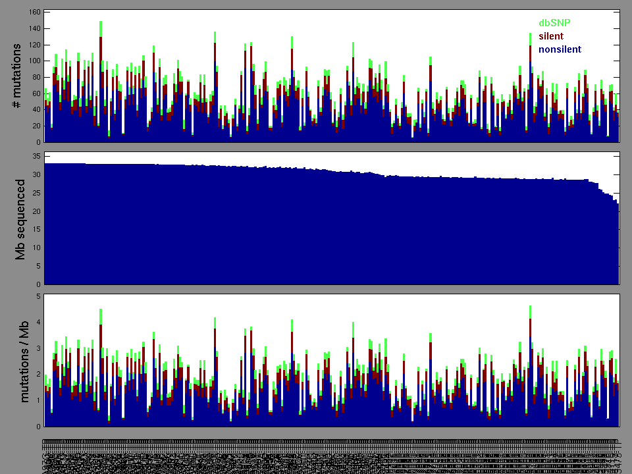632x474 pixels.
Task: Click the 'mutations / Mb' y-axis title
Action: pyautogui.click(x=24, y=361)
